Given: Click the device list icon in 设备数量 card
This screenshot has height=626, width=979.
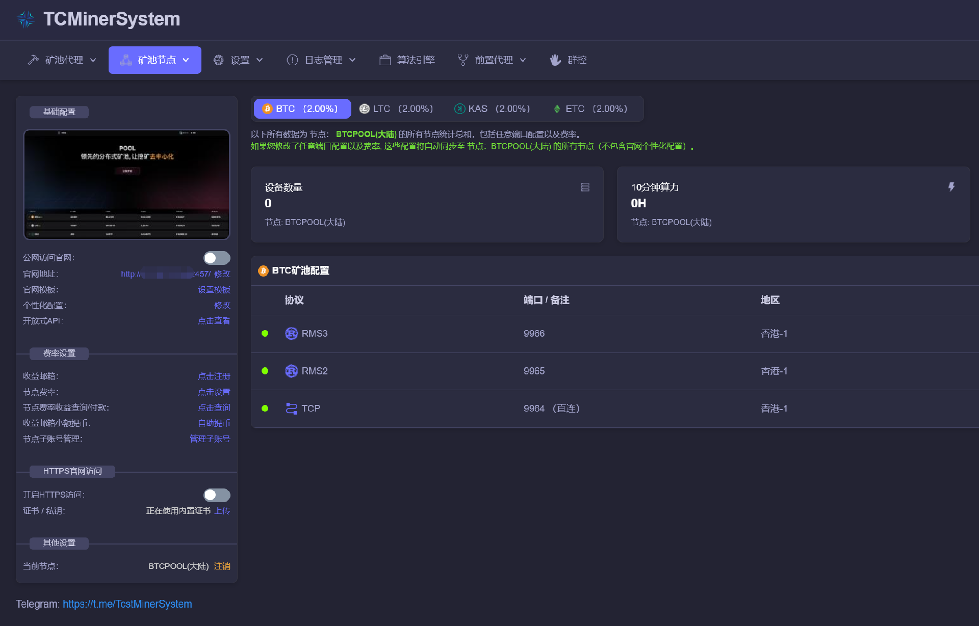Looking at the screenshot, I should pyautogui.click(x=585, y=187).
